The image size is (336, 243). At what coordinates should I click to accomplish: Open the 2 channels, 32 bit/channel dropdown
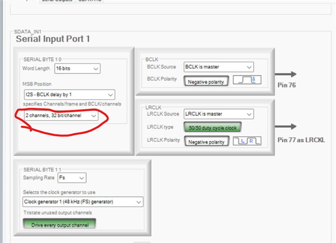pos(61,115)
